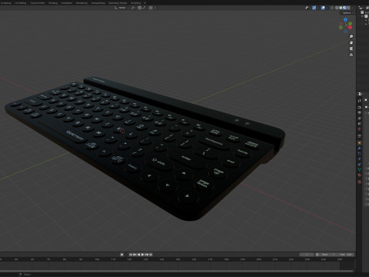This screenshot has height=277, width=369.
Task: Open the Collection properties tab
Action: (x=360, y=136)
